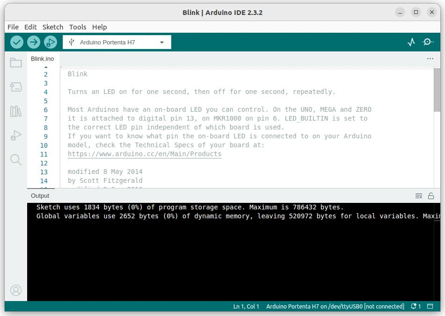Open the Boards Manager sidebar icon
Viewport: 445px width, 316px height.
(16, 87)
